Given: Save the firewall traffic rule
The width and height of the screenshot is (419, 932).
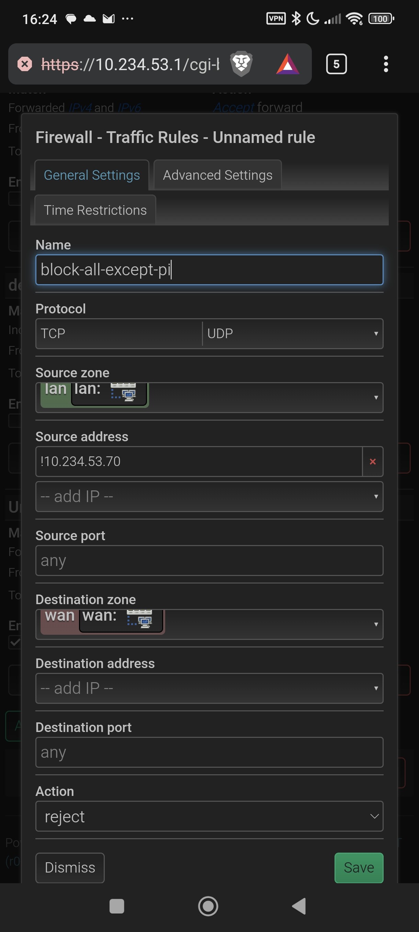Looking at the screenshot, I should click(358, 867).
